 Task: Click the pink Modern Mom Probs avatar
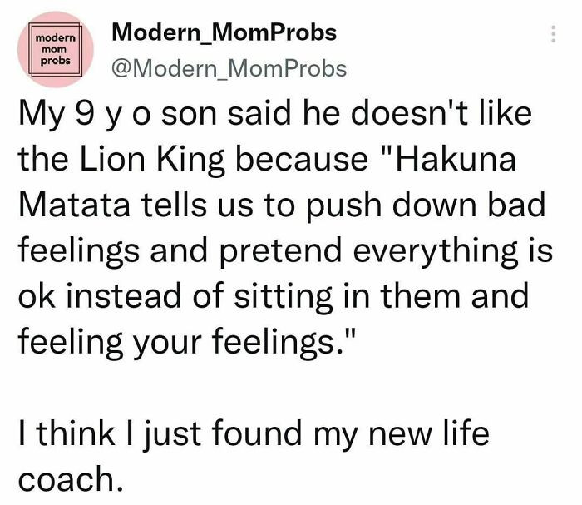point(56,49)
